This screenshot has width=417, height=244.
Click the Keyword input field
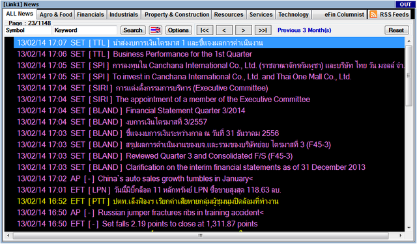click(85, 31)
